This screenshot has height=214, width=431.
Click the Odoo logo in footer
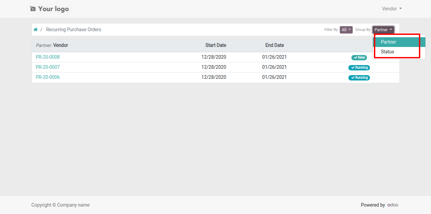(x=393, y=205)
